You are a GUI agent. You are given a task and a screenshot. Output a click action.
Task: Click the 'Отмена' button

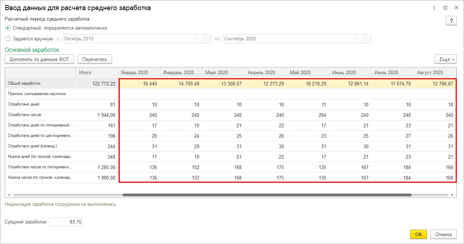(443, 234)
